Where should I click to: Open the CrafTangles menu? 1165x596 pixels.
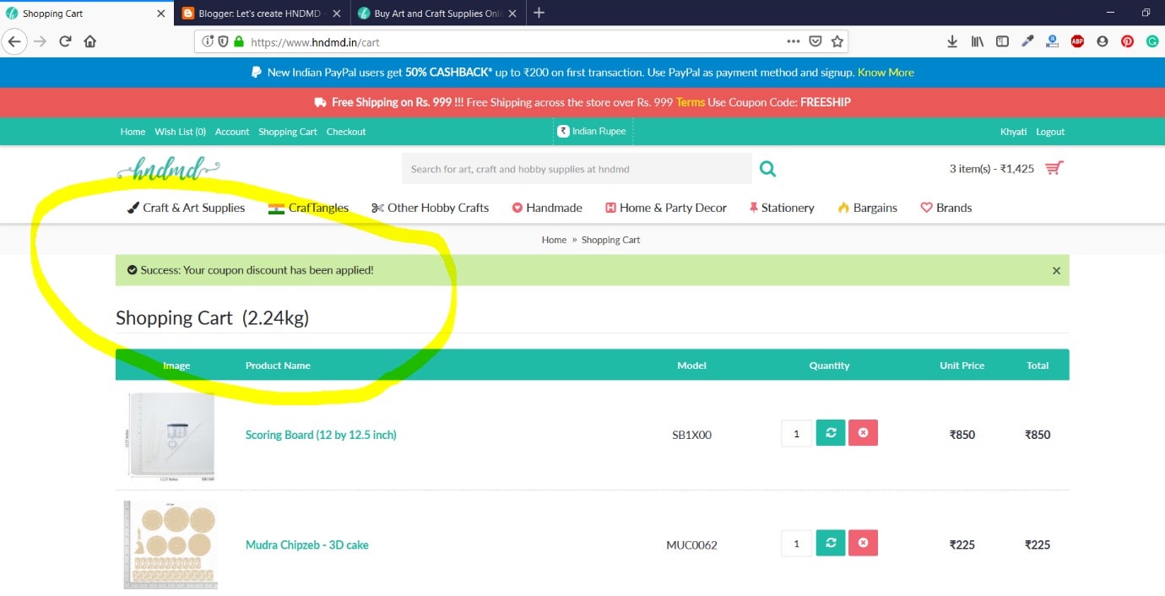click(x=308, y=208)
